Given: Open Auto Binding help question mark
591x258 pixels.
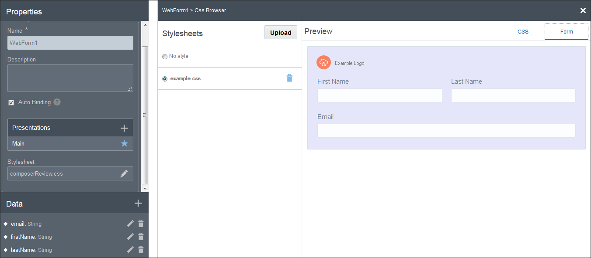Looking at the screenshot, I should pos(57,102).
